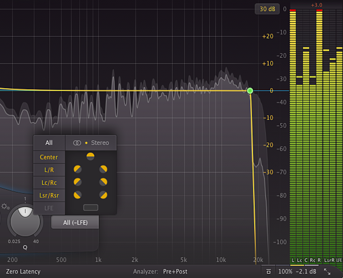Open the 100% -2.1 dB output options

pyautogui.click(x=297, y=272)
